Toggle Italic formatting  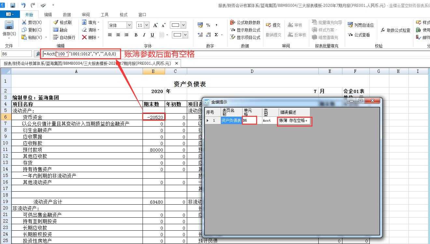tap(144, 35)
